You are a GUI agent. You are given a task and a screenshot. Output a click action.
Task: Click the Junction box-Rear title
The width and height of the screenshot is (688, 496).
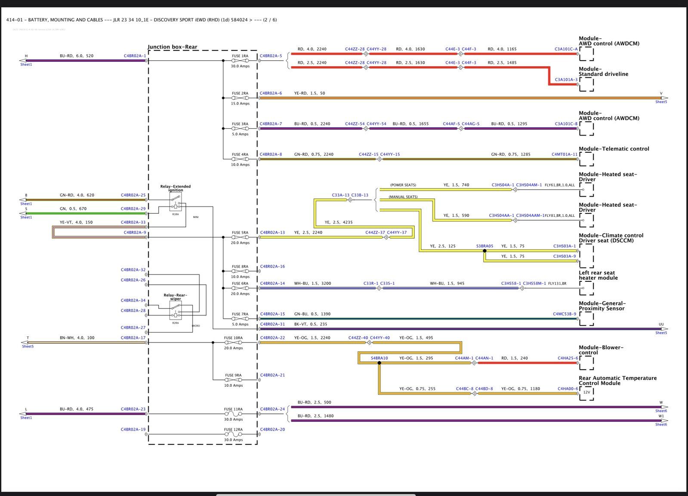coord(173,47)
